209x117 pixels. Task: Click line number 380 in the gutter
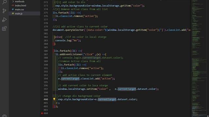pyautogui.click(x=46, y=30)
